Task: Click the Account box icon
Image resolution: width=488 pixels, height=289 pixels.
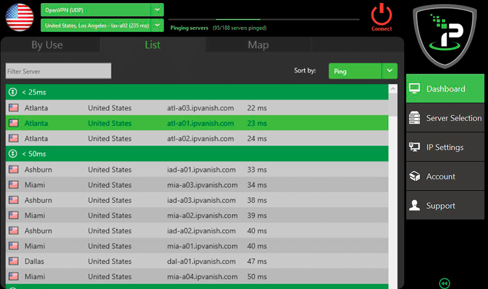Action: (x=415, y=176)
